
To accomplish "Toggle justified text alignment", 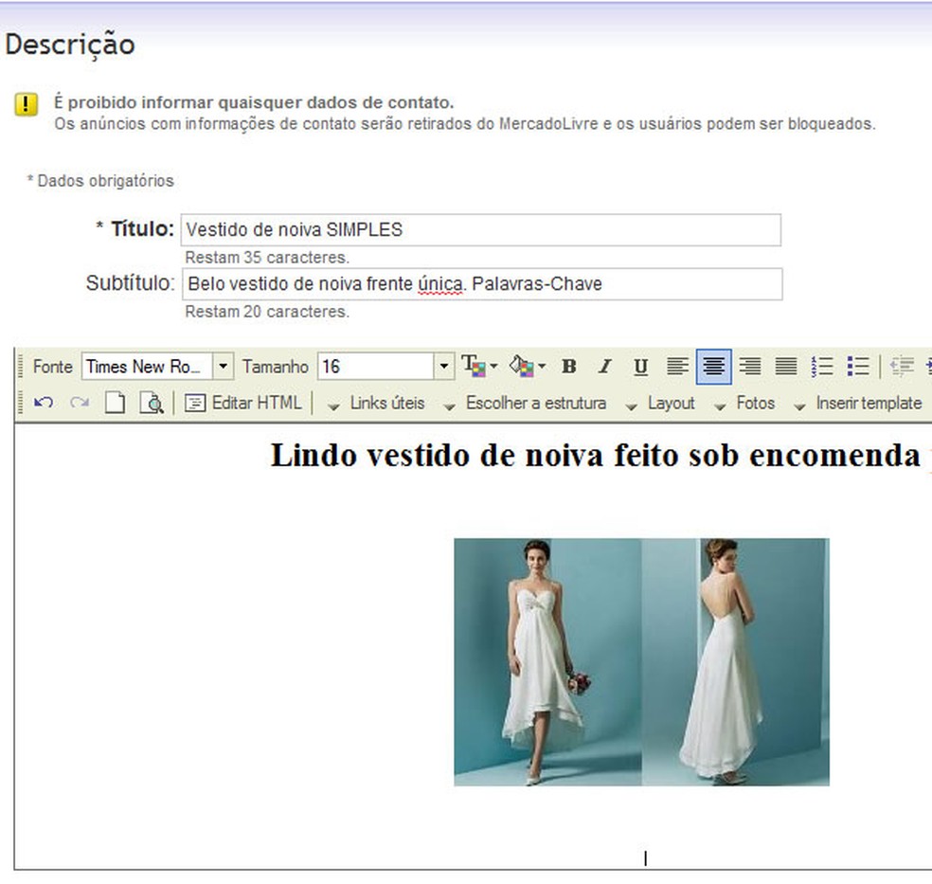I will point(786,366).
